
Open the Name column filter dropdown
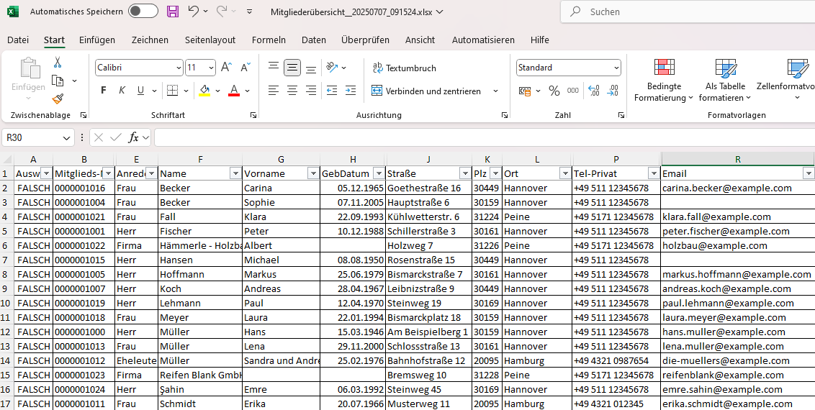pyautogui.click(x=235, y=173)
